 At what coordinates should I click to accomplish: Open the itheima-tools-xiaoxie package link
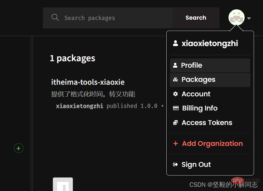(88, 82)
